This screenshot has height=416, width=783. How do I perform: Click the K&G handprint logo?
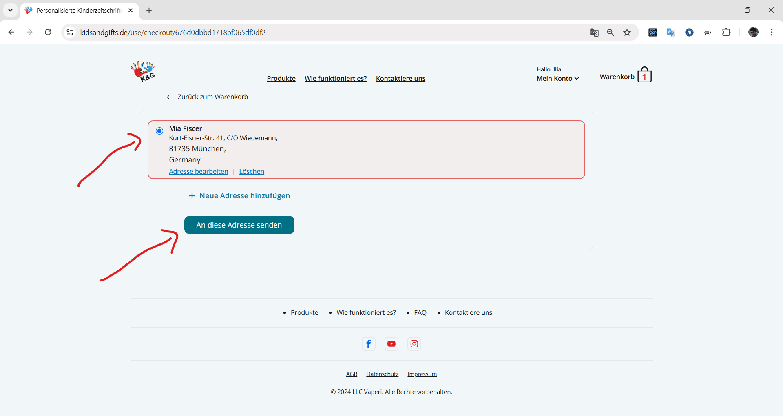pos(143,71)
